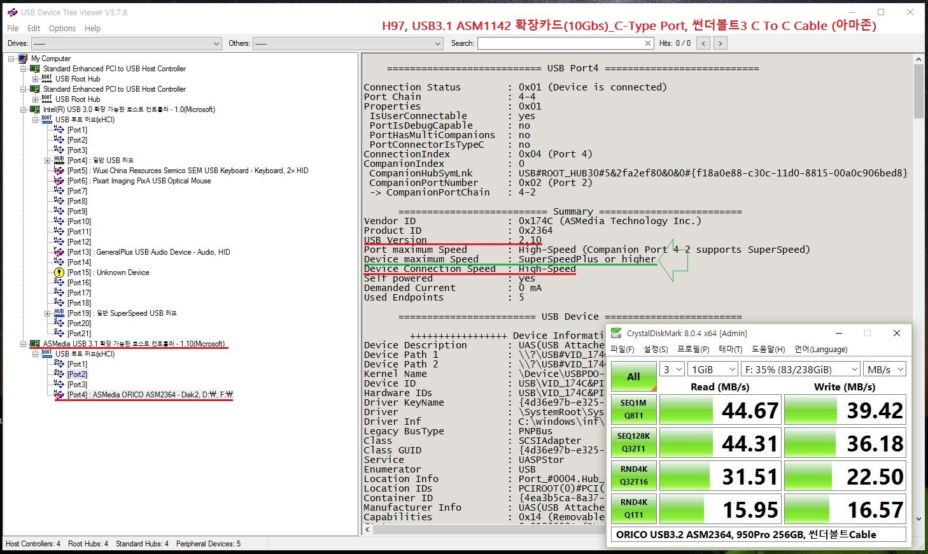Click RND4K Q1T1 write value 16.57
928x554 pixels.
click(845, 509)
